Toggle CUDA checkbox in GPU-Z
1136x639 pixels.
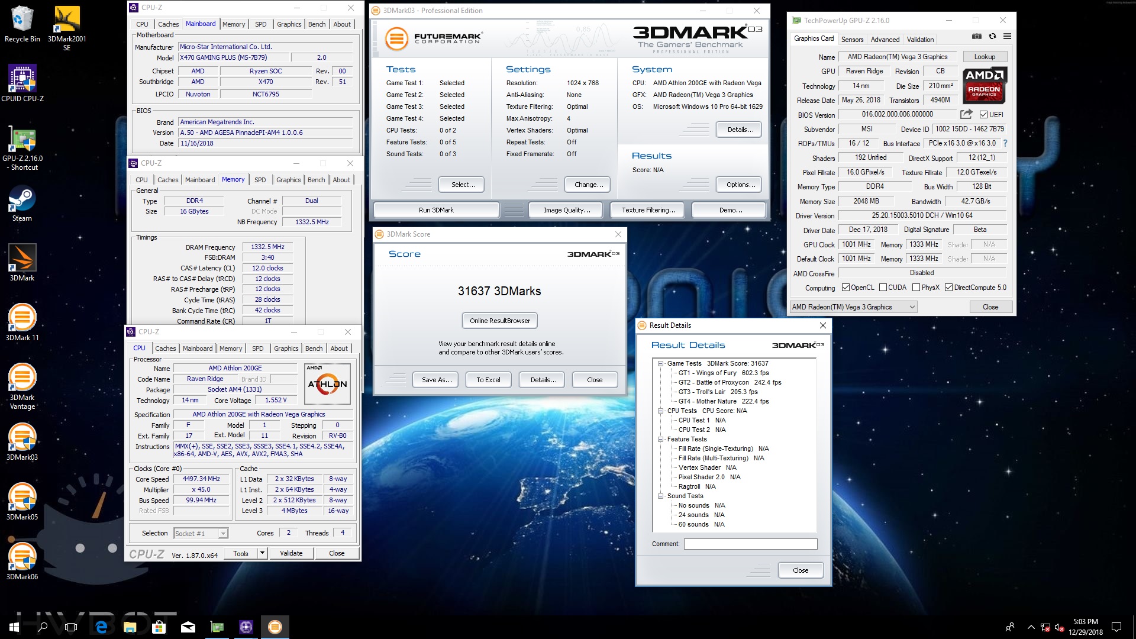[883, 288]
